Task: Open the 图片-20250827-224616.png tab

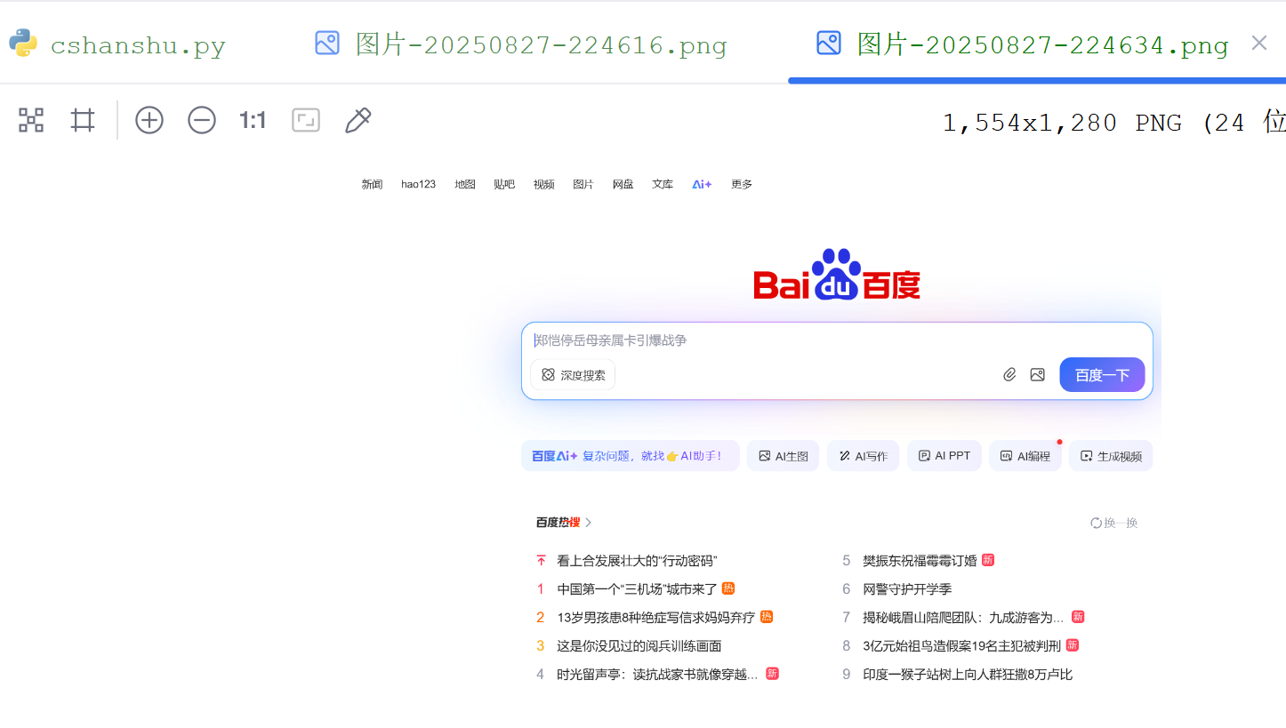Action: pos(541,44)
